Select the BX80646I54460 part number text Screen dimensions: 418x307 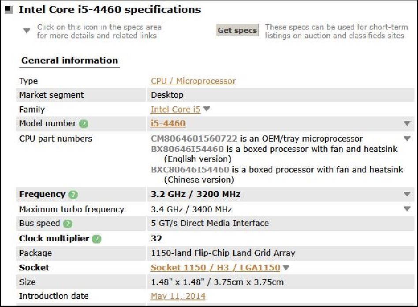click(x=187, y=149)
